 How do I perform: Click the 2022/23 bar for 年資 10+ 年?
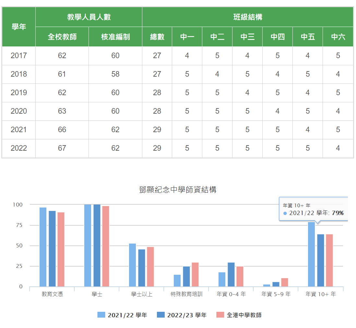click(x=321, y=260)
